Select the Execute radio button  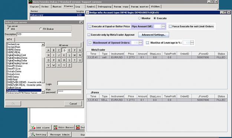[x=155, y=18]
